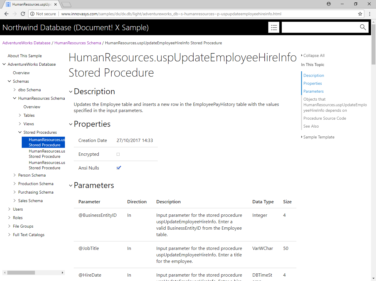
Task: Open the AdventureWorks Database Overview item
Action: (21, 73)
